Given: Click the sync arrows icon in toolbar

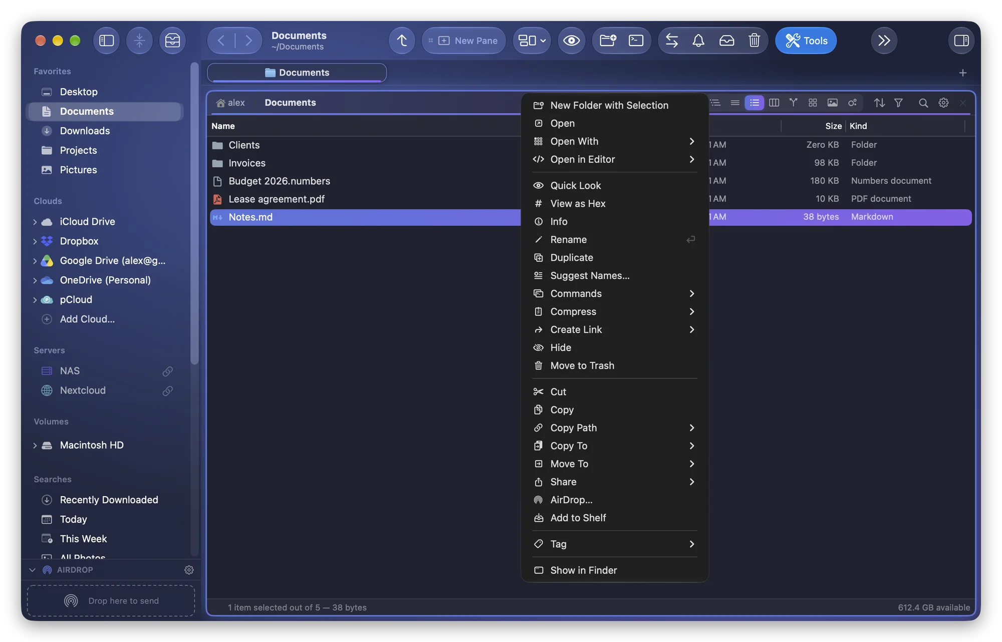Looking at the screenshot, I should coord(671,41).
